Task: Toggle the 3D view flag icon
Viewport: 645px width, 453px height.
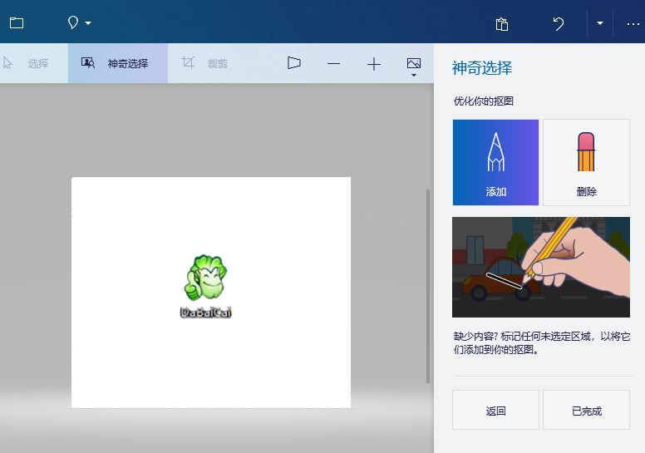Action: pos(293,63)
